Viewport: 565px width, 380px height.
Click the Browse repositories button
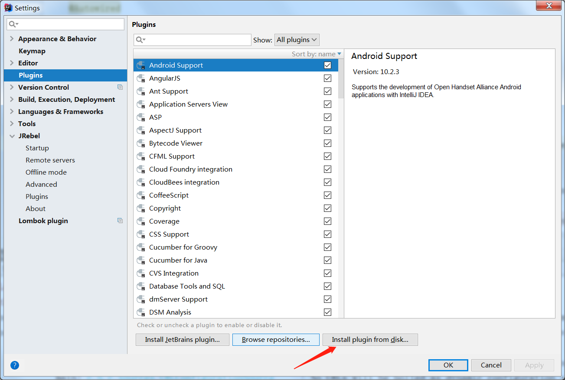click(x=276, y=340)
